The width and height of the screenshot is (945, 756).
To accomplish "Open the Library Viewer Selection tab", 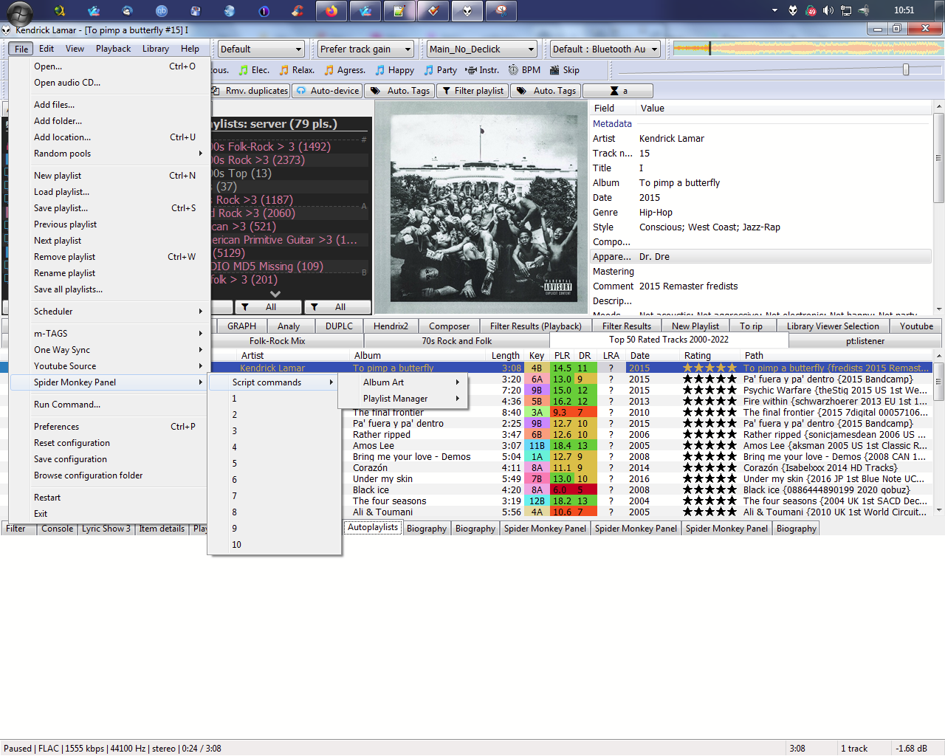I will click(x=833, y=326).
